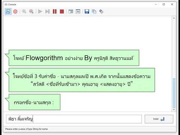Screen dimensions: 180x135
Task: Close the Console window
Action: click(x=172, y=4)
